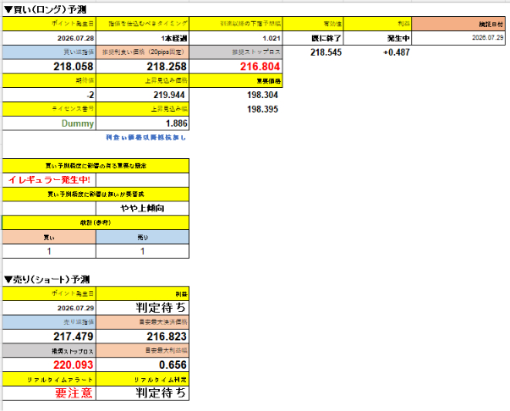Select the '1' cell under 買い
Image resolution: width=510 pixels, height=411 pixels.
pyautogui.click(x=49, y=251)
